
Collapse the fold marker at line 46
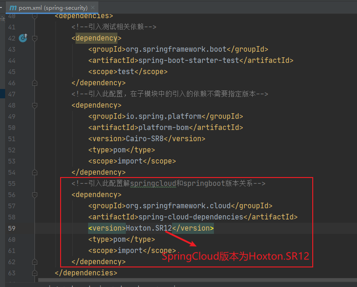pos(34,83)
